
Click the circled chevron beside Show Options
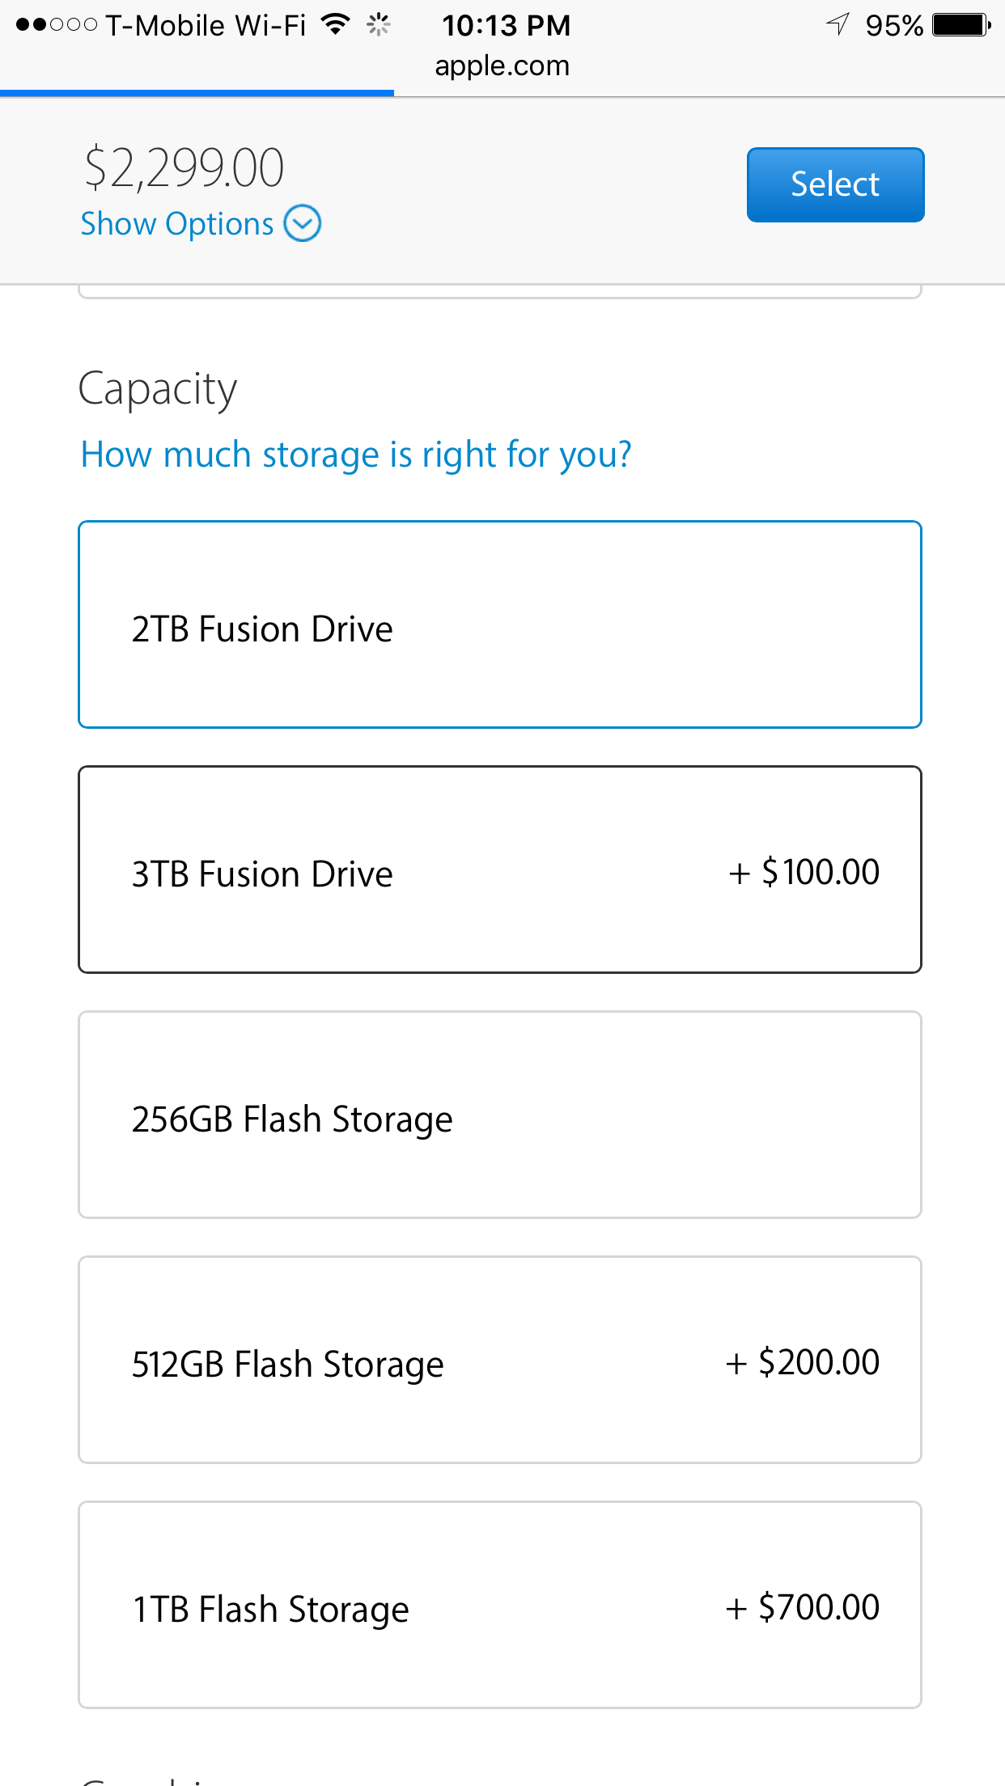point(303,224)
